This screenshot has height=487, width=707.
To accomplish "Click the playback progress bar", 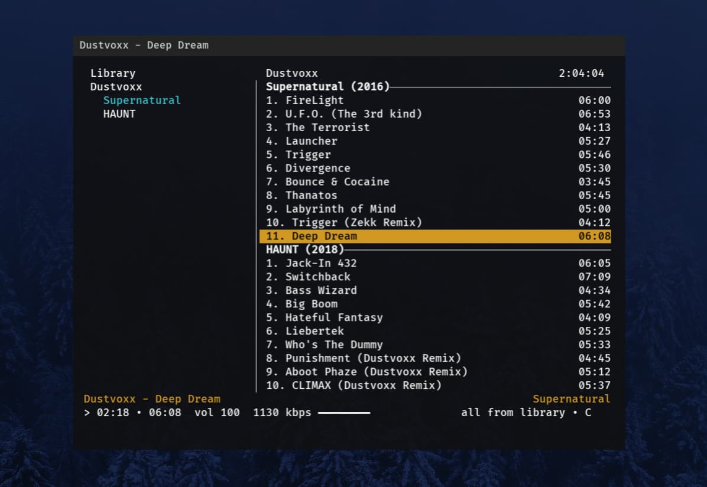I will pyautogui.click(x=344, y=413).
